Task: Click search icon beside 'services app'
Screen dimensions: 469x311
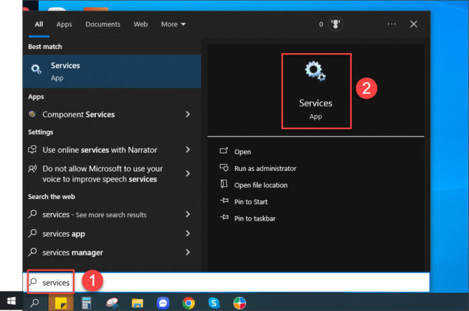Action: 33,233
